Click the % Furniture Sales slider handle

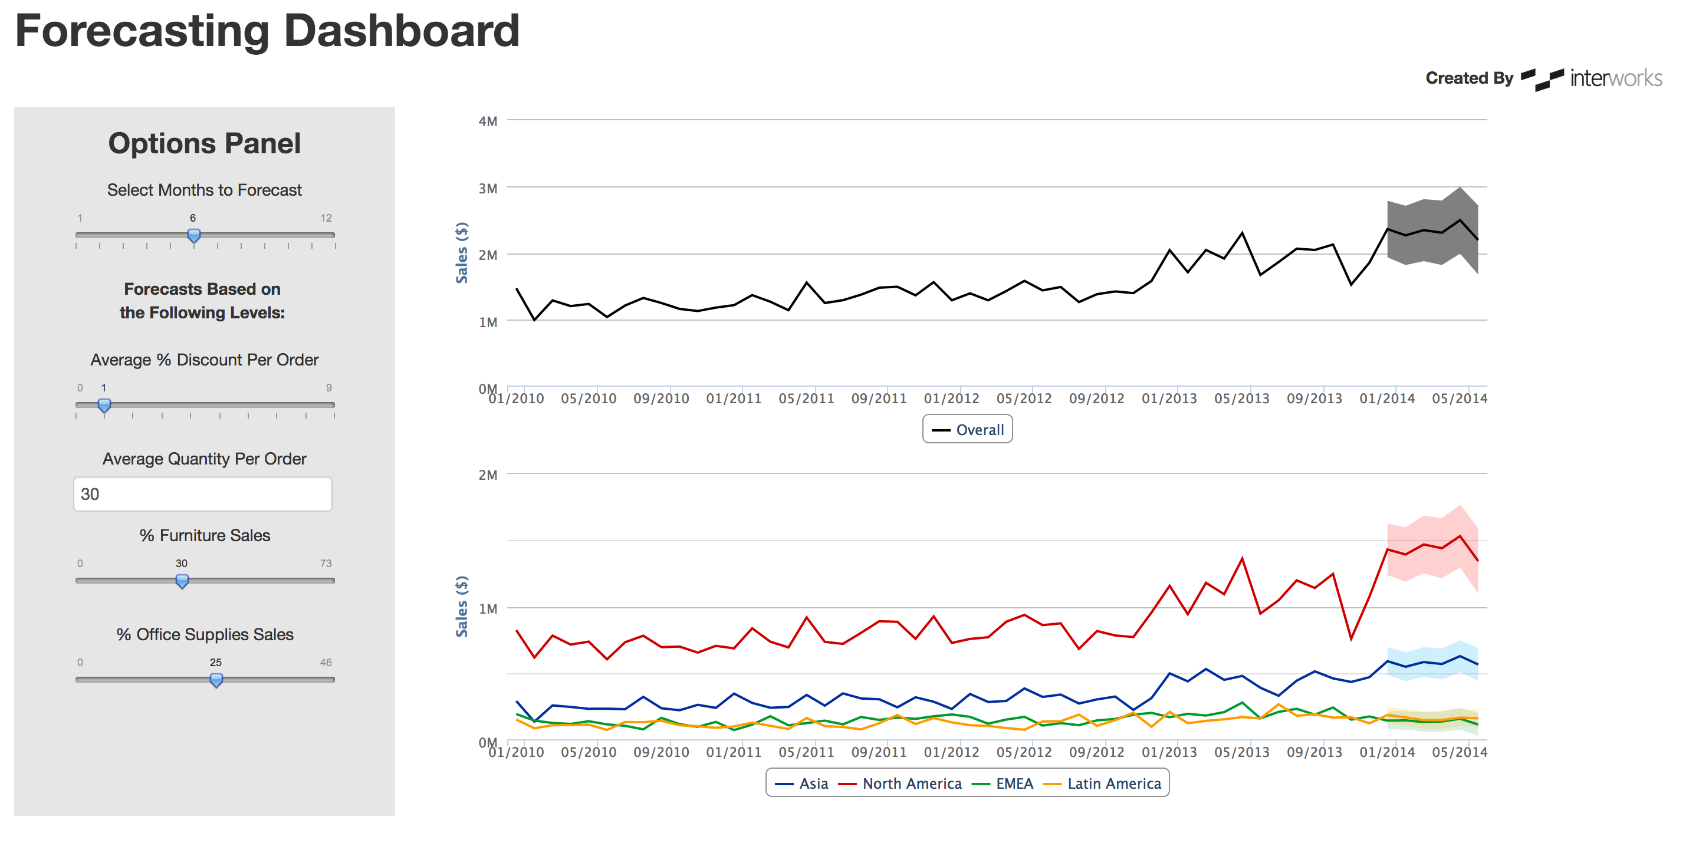click(182, 581)
